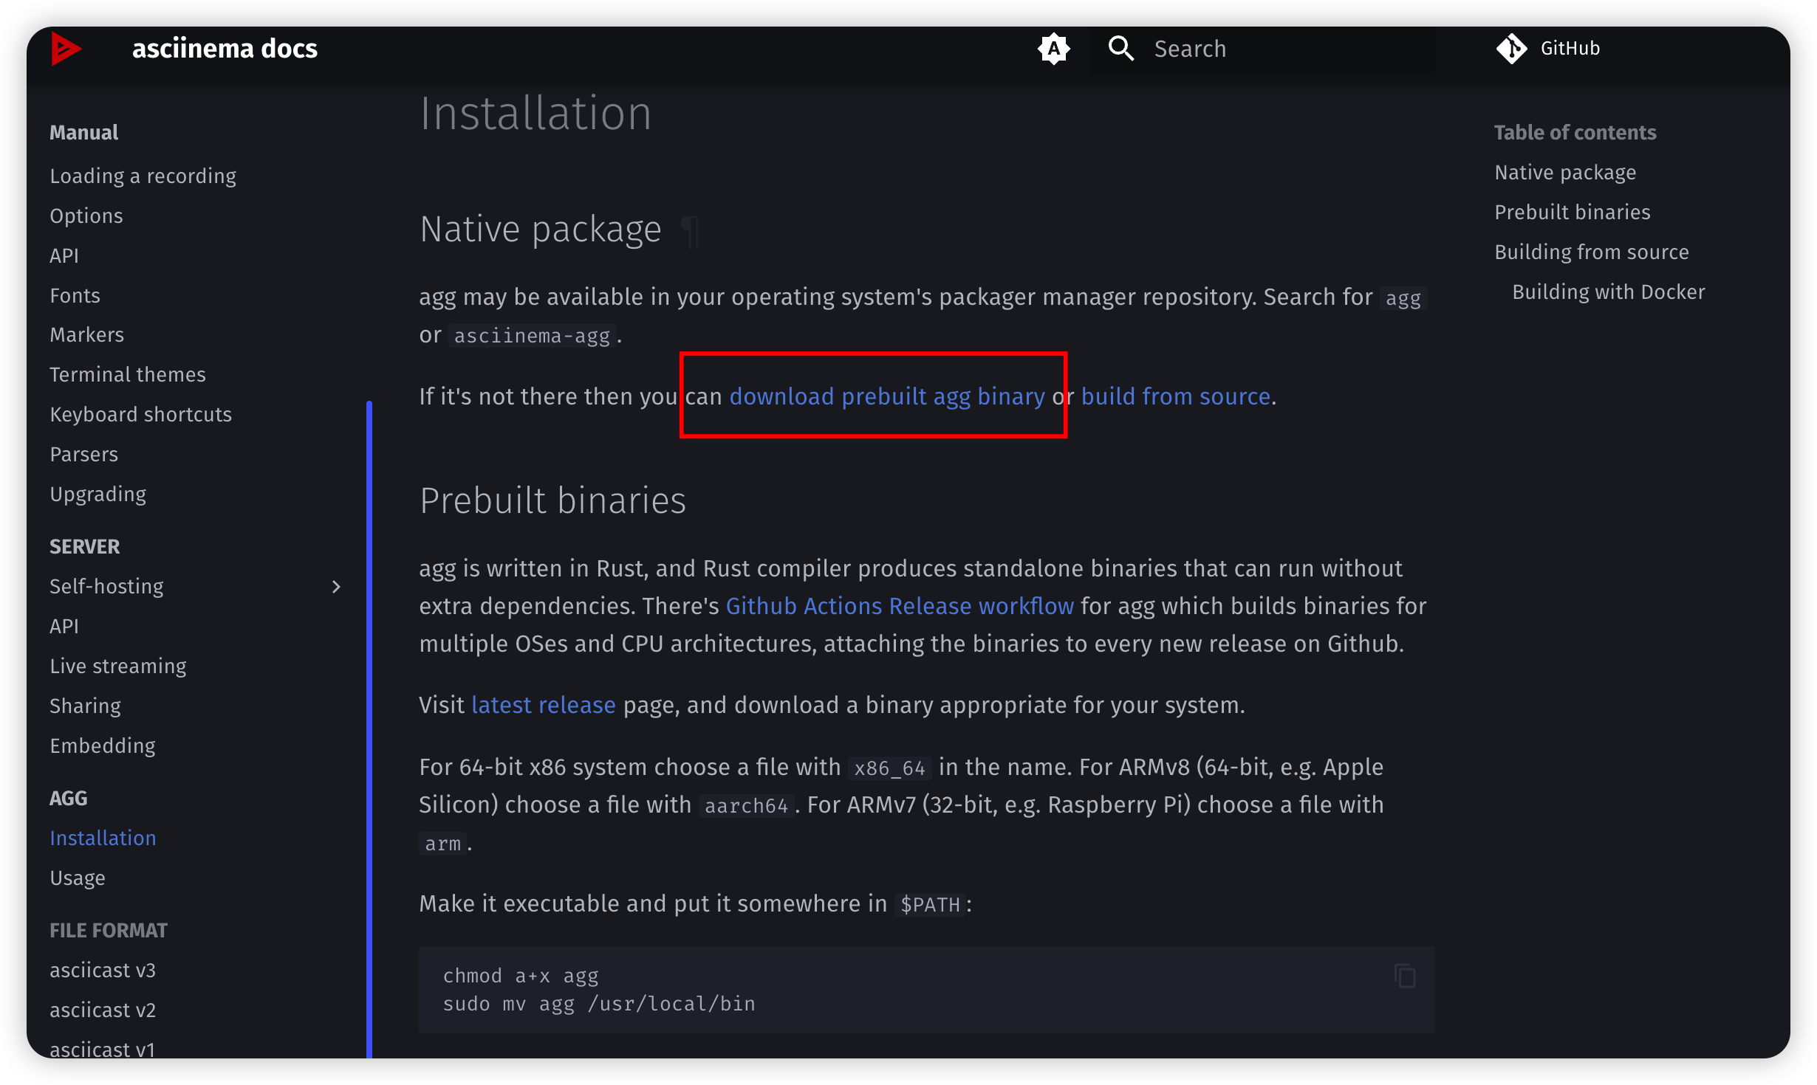Go to Prebuilt binaries in table of contents

pos(1572,213)
